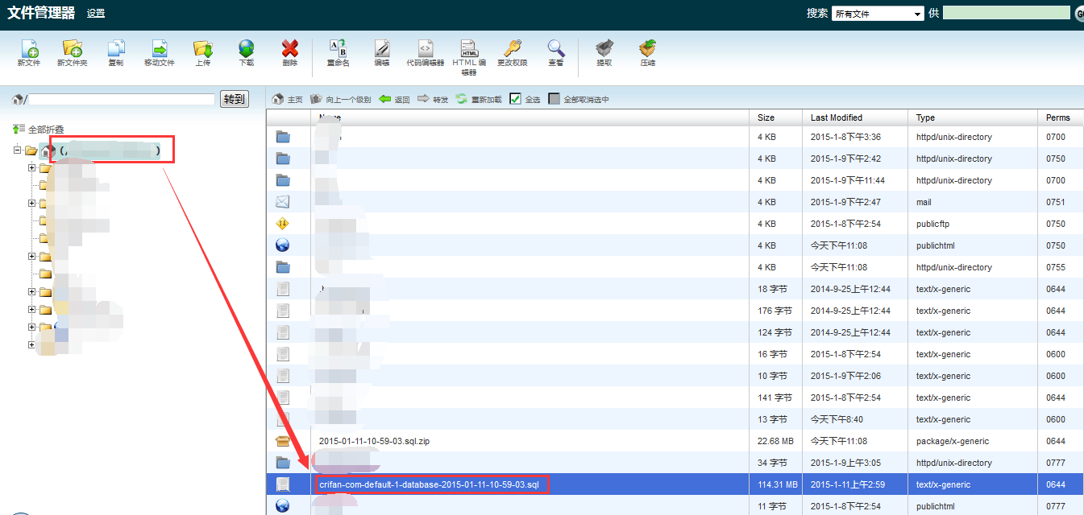Image resolution: width=1084 pixels, height=515 pixels.
Task: Click the 'package/x-generic' type cell
Action: point(953,441)
